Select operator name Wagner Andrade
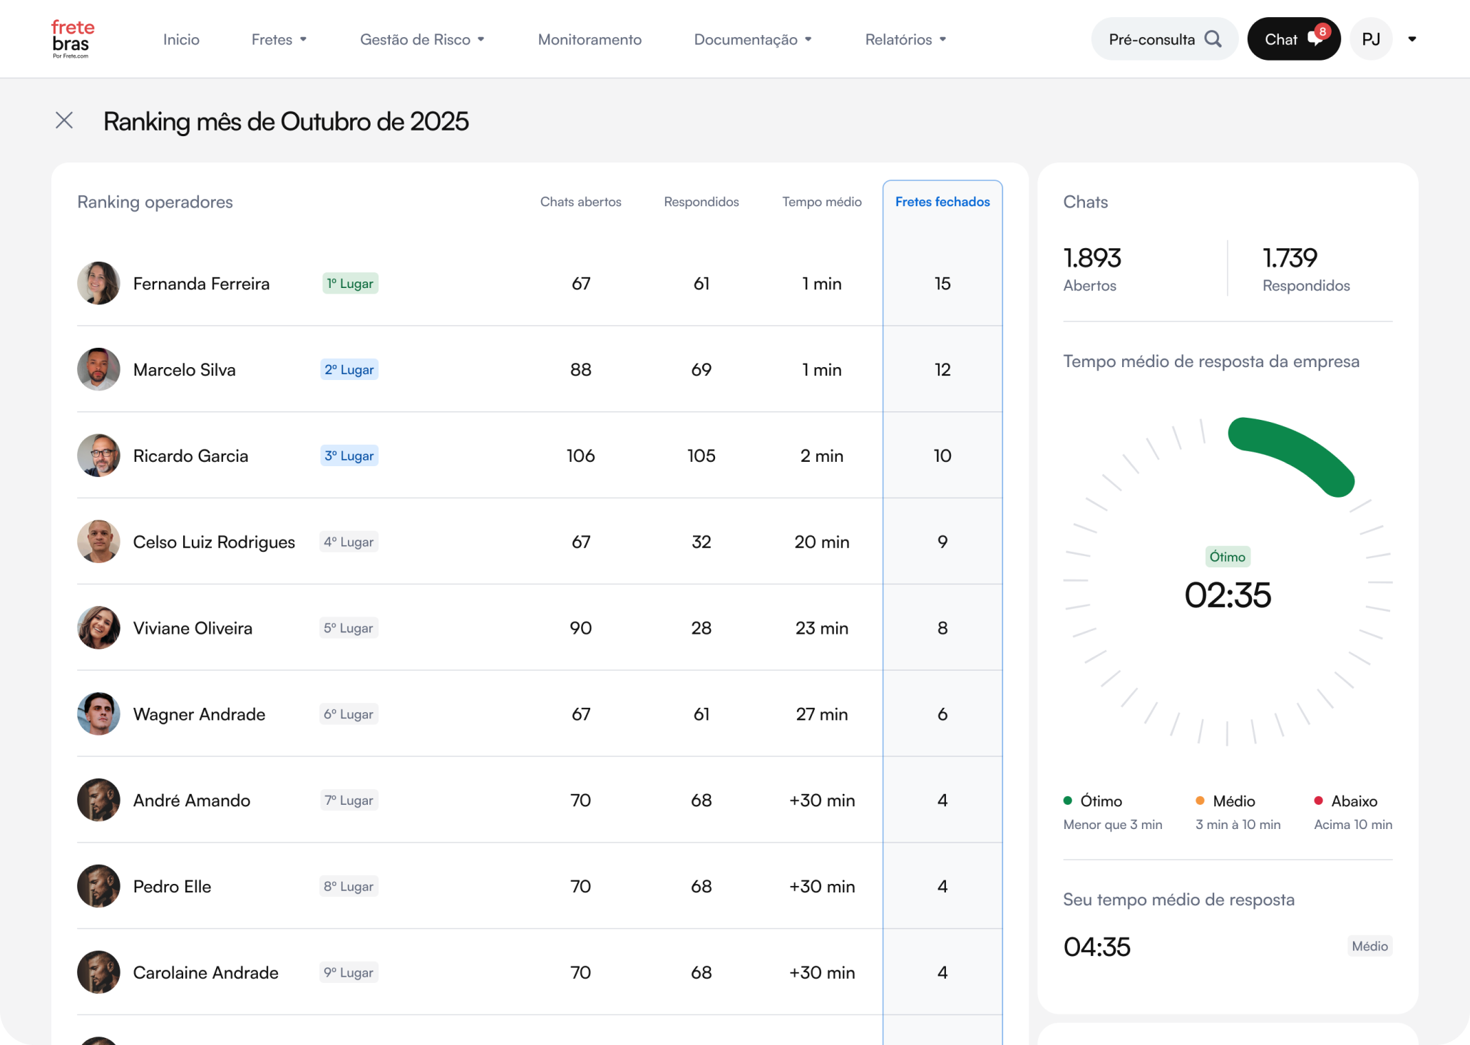Image resolution: width=1470 pixels, height=1045 pixels. [x=199, y=714]
